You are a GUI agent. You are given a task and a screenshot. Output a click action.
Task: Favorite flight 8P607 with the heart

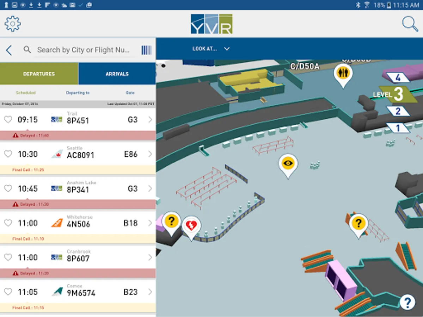click(8, 257)
